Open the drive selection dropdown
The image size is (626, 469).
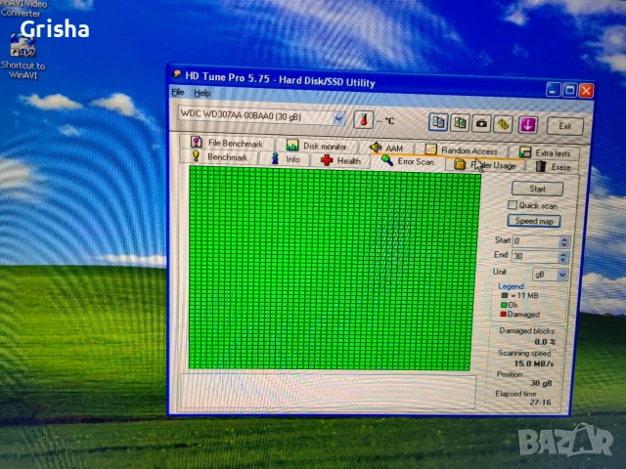pyautogui.click(x=338, y=118)
